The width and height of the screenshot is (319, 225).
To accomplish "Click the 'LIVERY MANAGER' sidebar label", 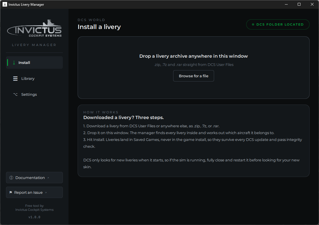I will click(34, 45).
